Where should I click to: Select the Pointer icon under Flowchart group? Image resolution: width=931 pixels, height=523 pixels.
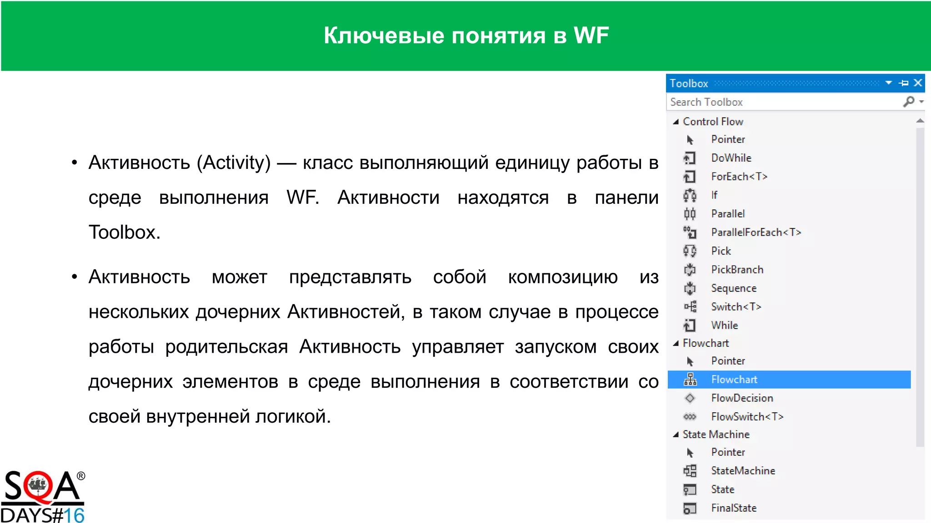point(690,361)
